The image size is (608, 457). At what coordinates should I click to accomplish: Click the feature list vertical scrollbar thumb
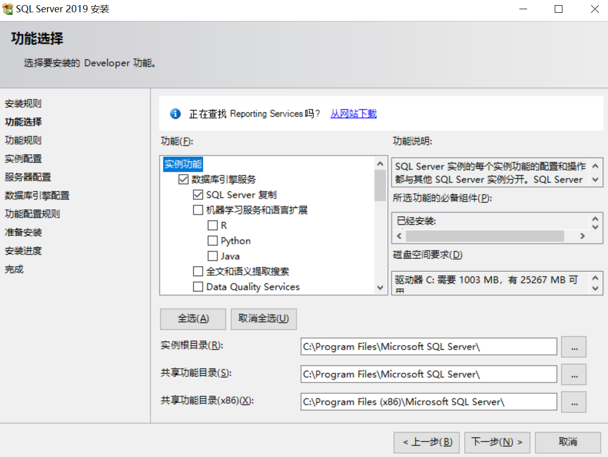click(x=380, y=186)
